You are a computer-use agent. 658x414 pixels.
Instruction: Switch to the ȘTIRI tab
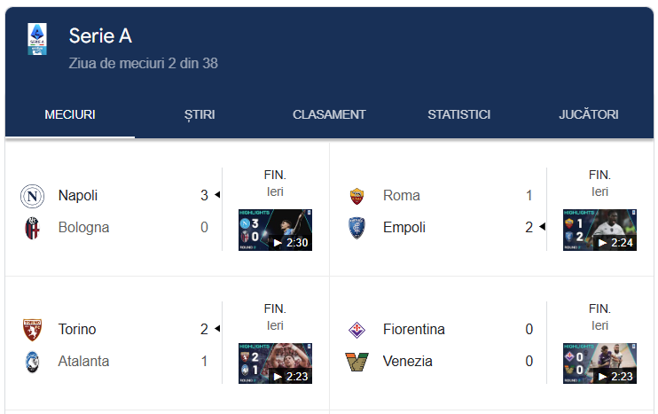[x=200, y=114]
